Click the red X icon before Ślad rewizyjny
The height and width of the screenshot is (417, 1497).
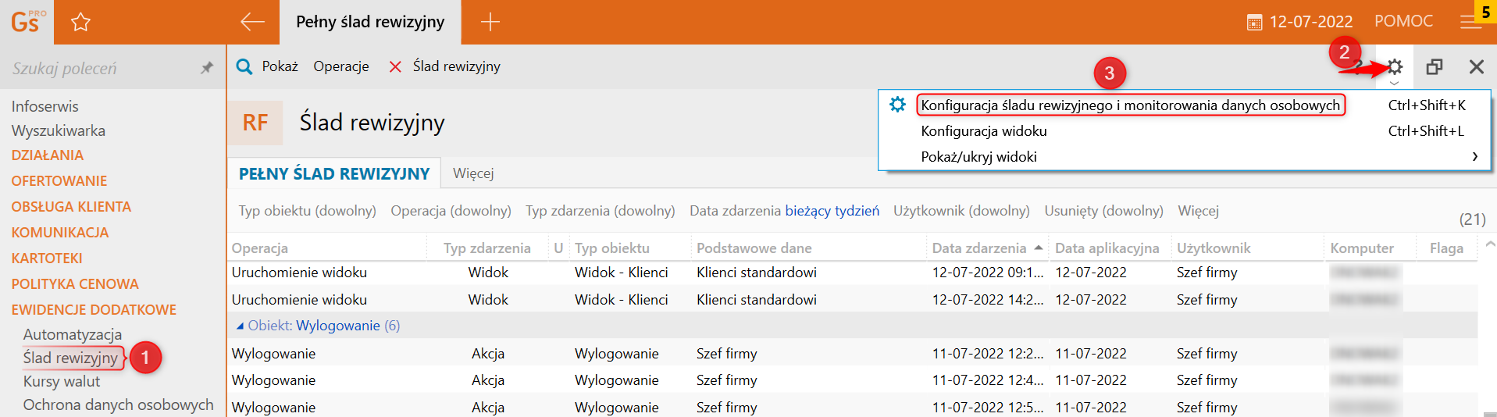click(395, 67)
